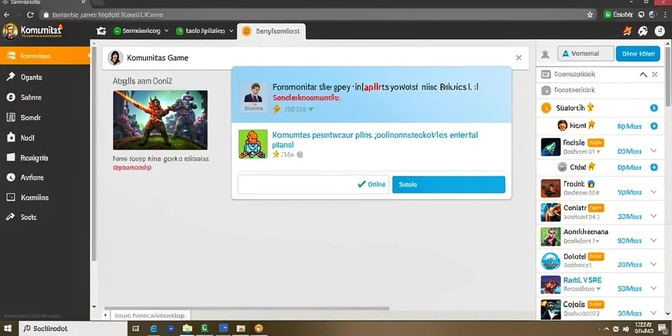Image resolution: width=672 pixels, height=336 pixels.
Task: Expand the chevron next to Dolotel row
Action: pyautogui.click(x=654, y=264)
